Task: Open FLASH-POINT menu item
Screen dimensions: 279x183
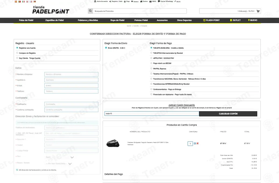Action: pos(211,20)
